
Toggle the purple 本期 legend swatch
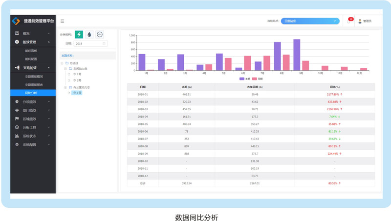(x=241, y=79)
